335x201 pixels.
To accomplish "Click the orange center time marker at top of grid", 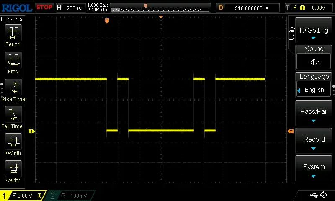I will pos(161,17).
